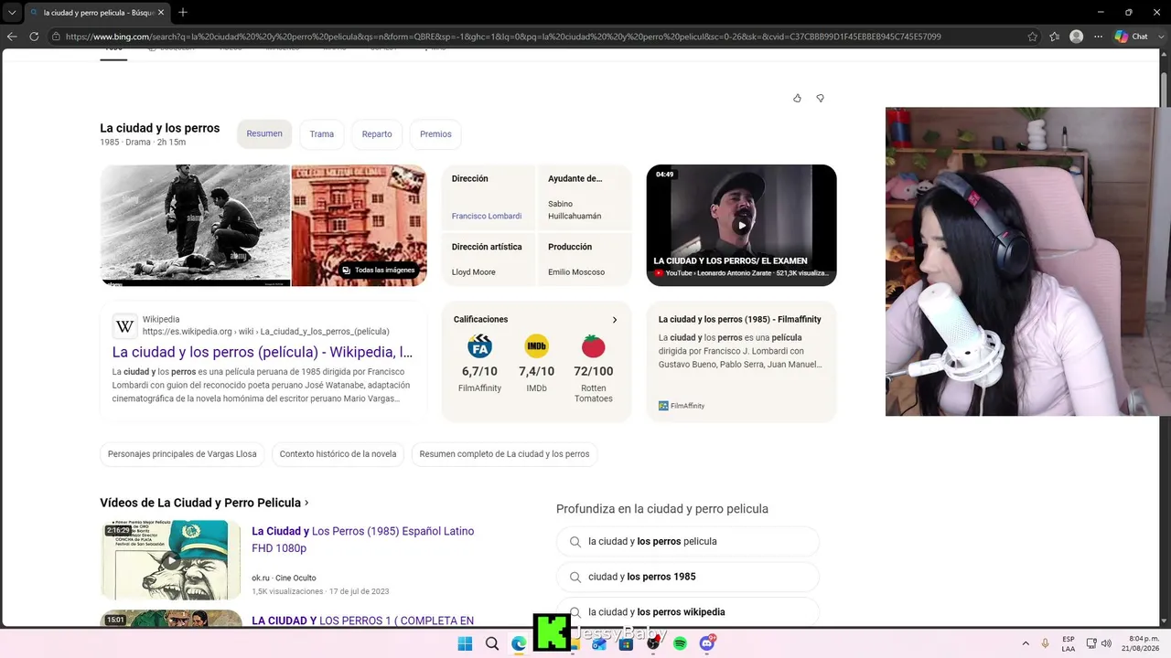Open Edge settings and more menu
This screenshot has width=1171, height=658.
tap(1098, 37)
